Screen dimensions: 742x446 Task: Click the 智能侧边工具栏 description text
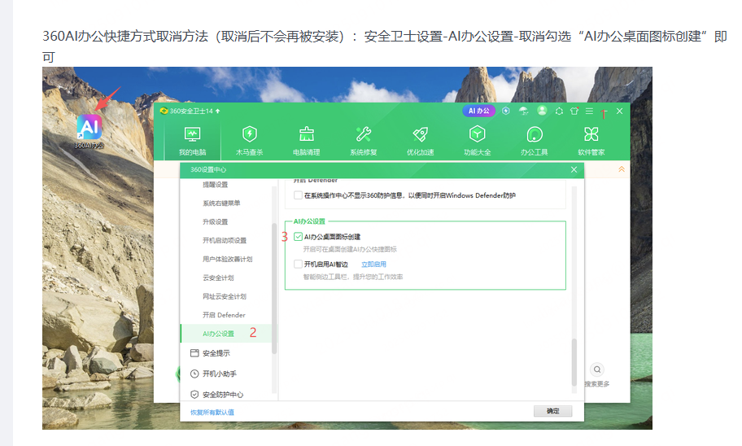click(x=353, y=277)
